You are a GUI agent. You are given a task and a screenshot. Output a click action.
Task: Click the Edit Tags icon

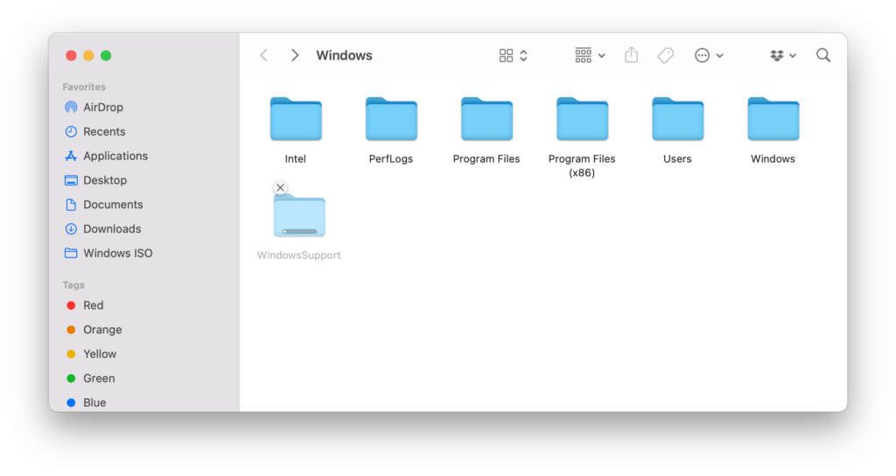click(x=665, y=55)
